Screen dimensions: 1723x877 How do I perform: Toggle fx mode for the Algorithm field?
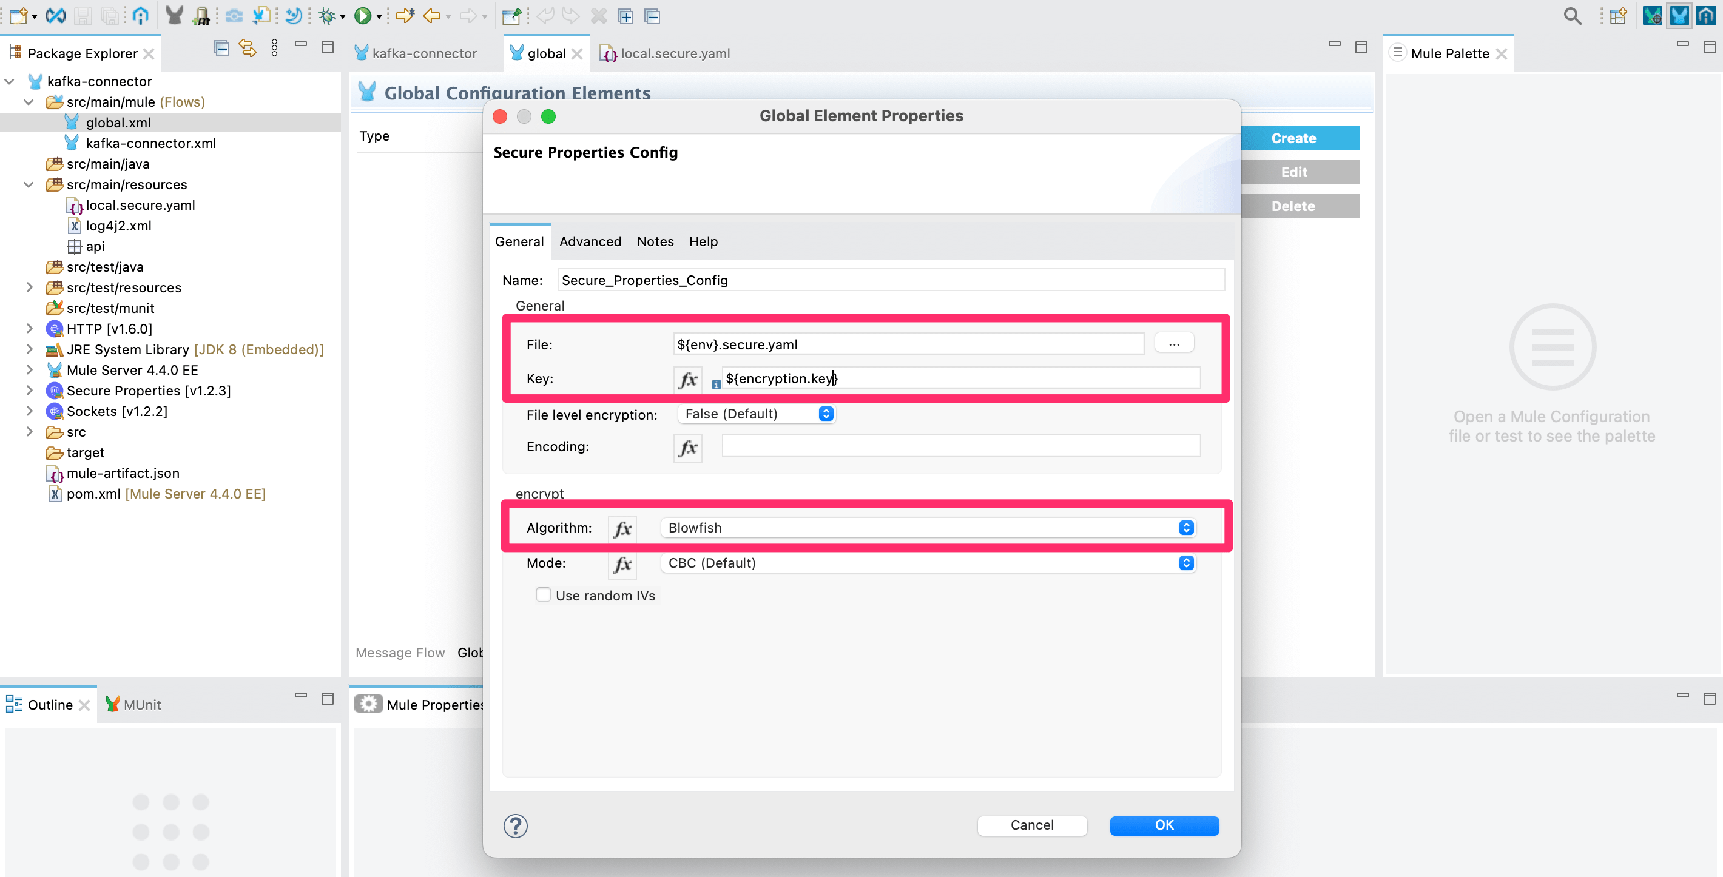(622, 528)
